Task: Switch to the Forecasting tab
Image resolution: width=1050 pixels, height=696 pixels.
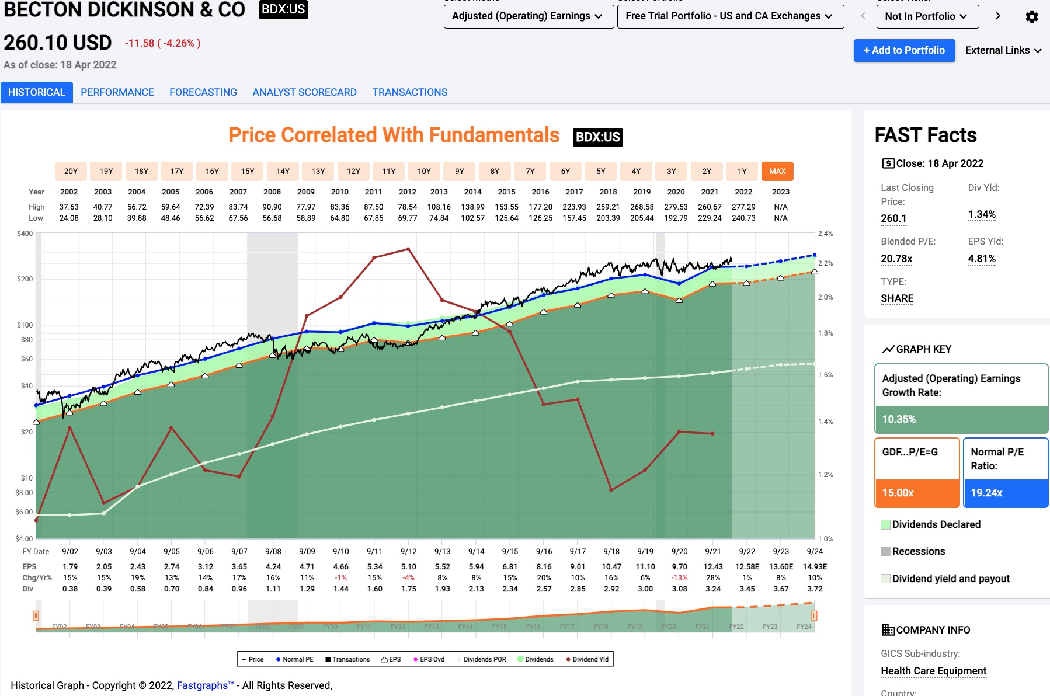Action: [203, 92]
